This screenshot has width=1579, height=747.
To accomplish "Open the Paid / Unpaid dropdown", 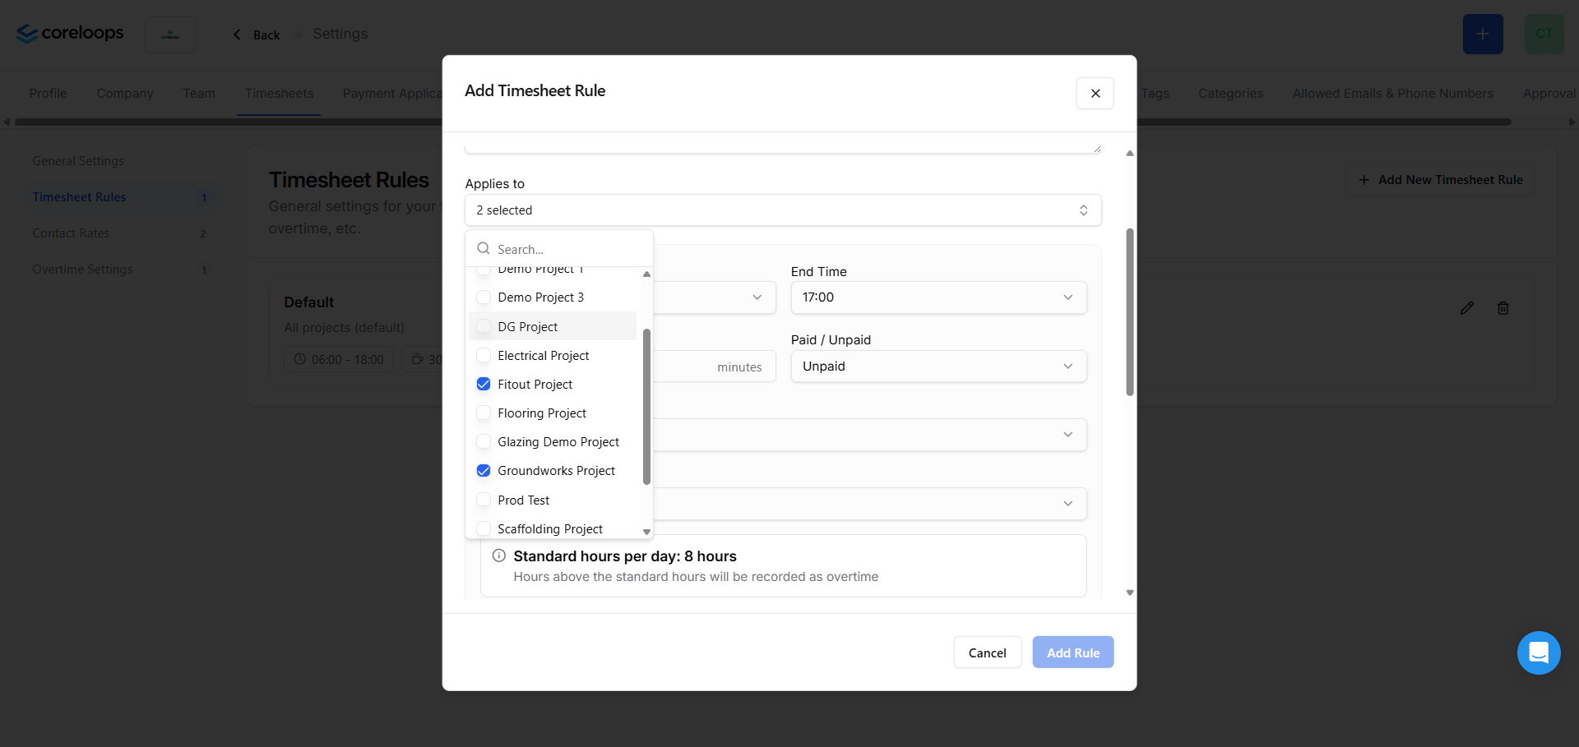I will click(938, 367).
